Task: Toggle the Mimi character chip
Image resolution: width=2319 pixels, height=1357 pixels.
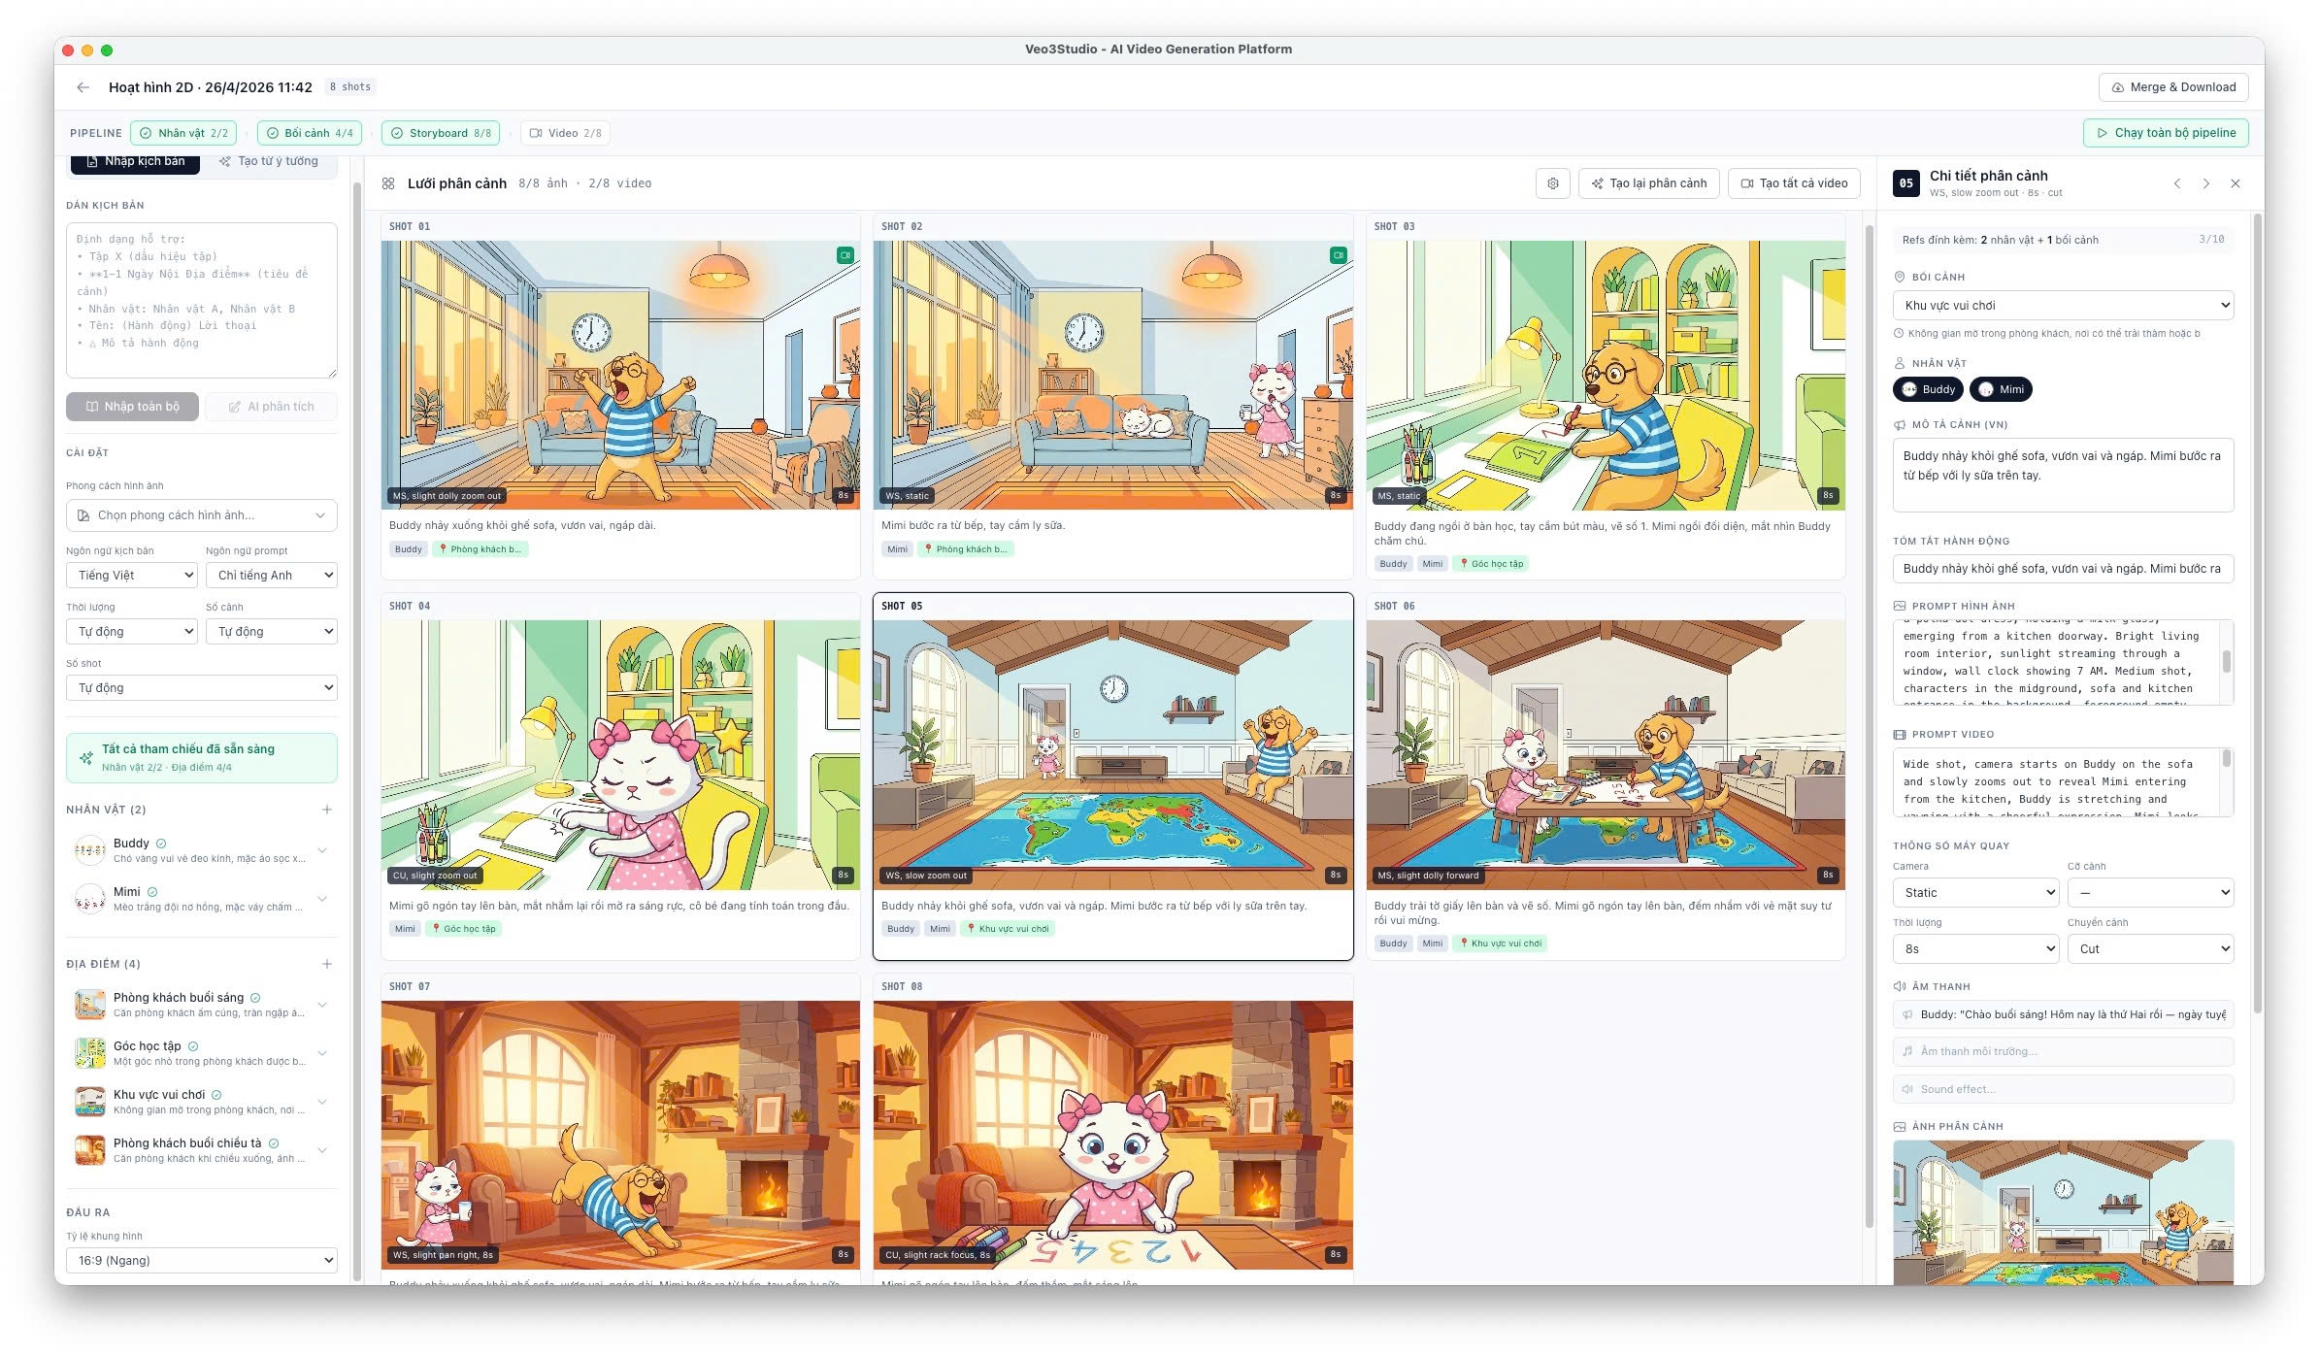Action: pos(2000,389)
